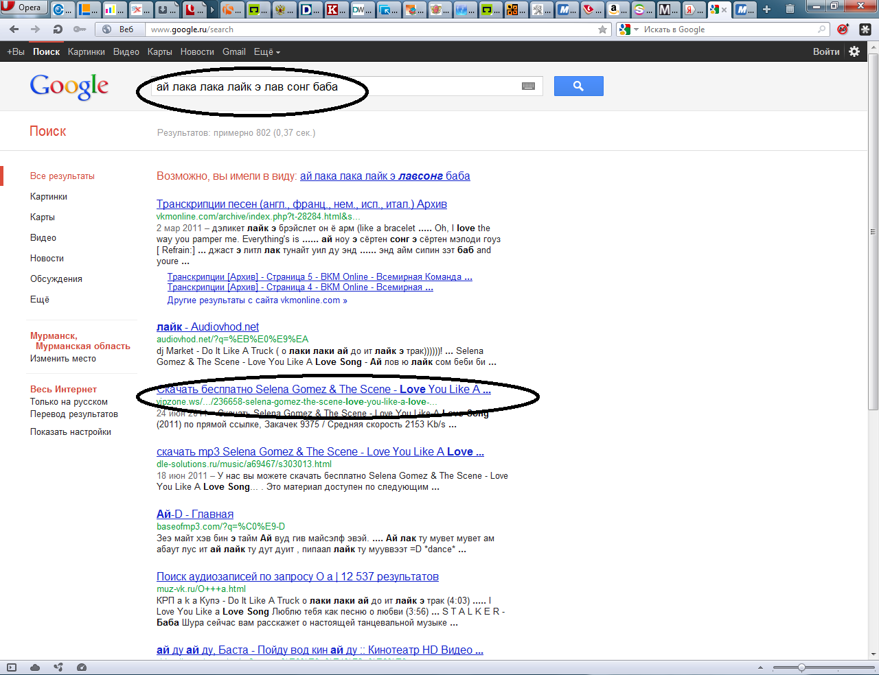Switch to the tab with the D favicon

click(x=311, y=10)
